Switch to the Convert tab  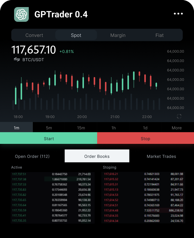[x=34, y=35]
